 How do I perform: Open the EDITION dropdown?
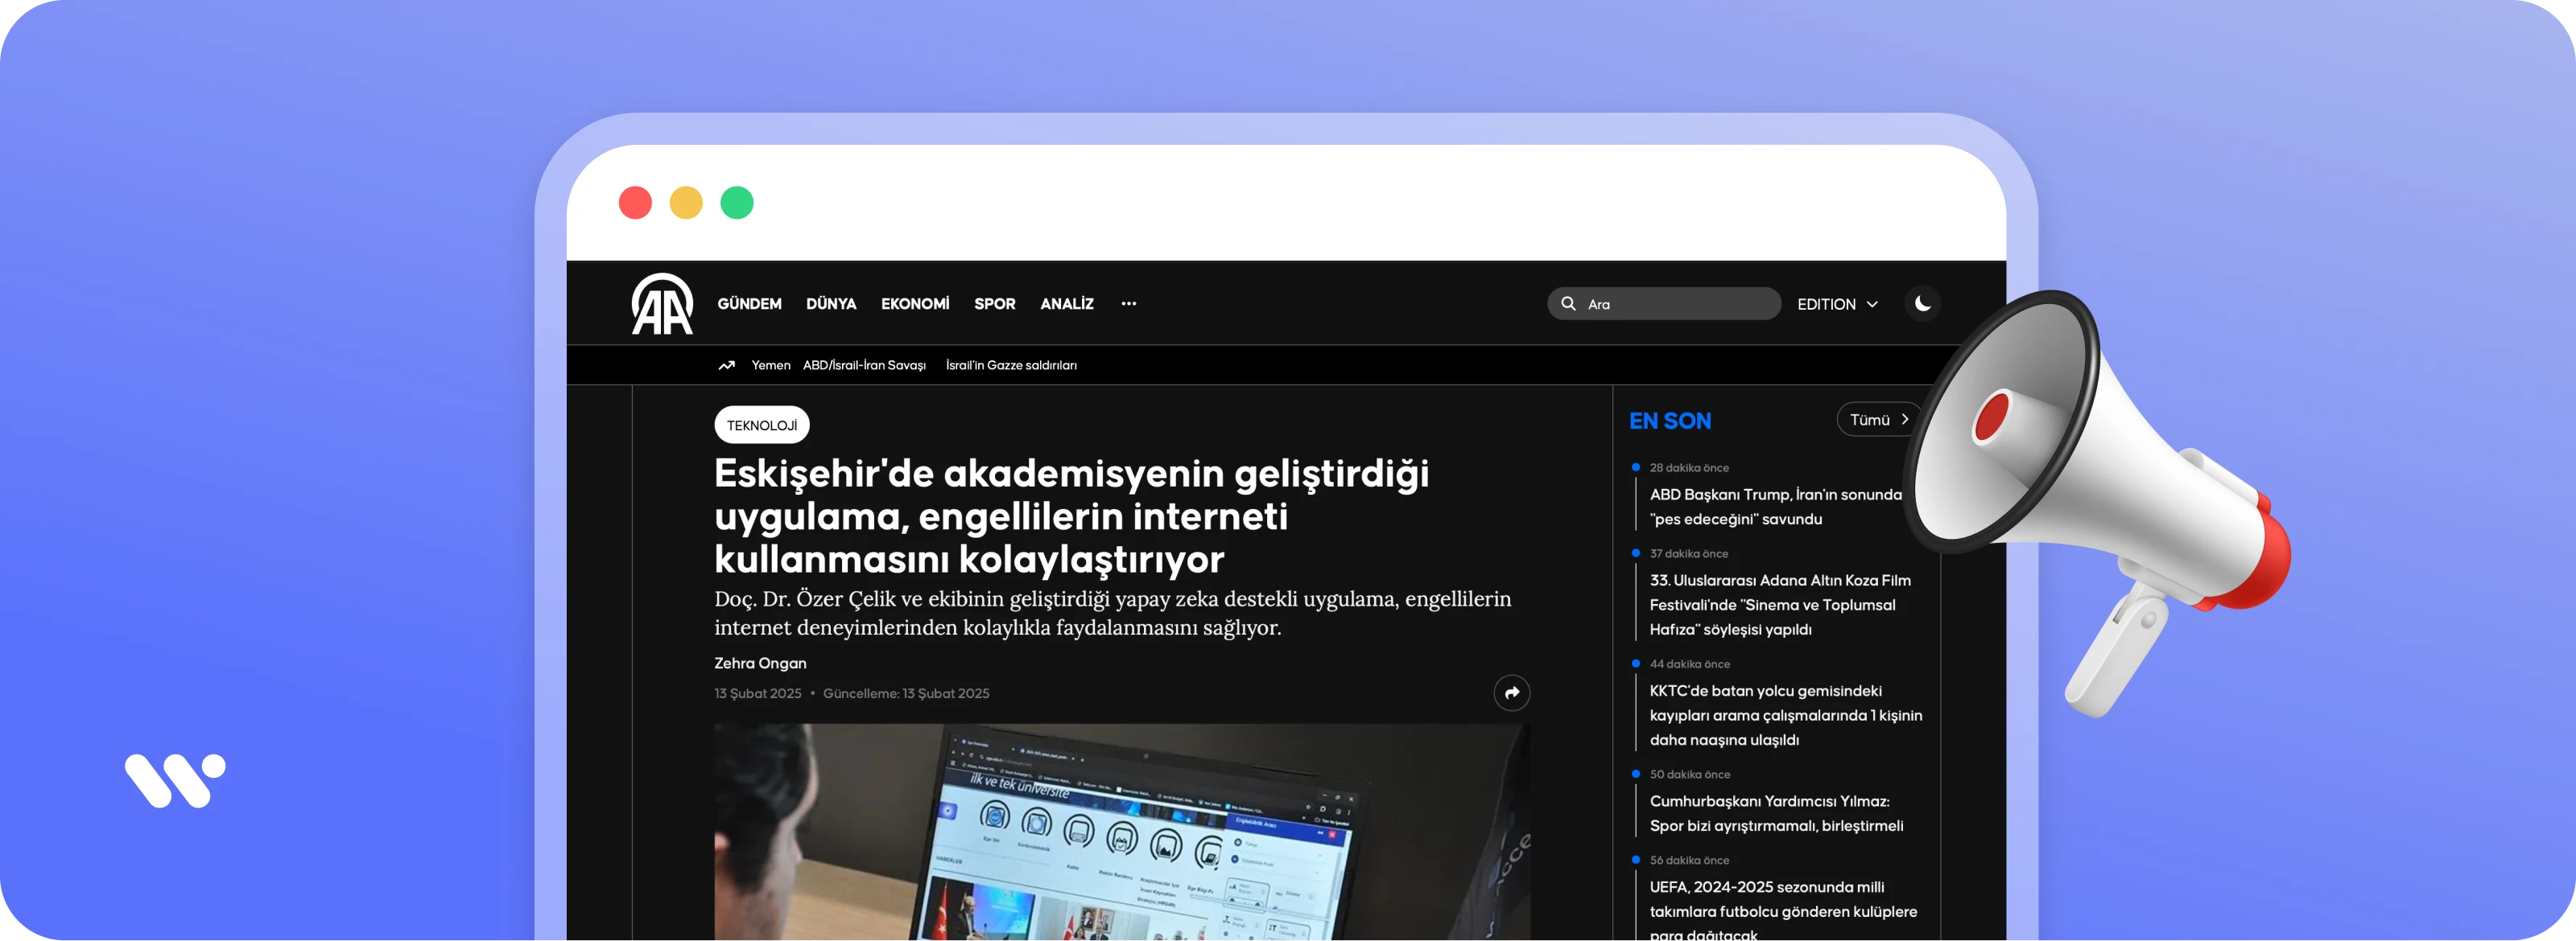coord(1837,304)
